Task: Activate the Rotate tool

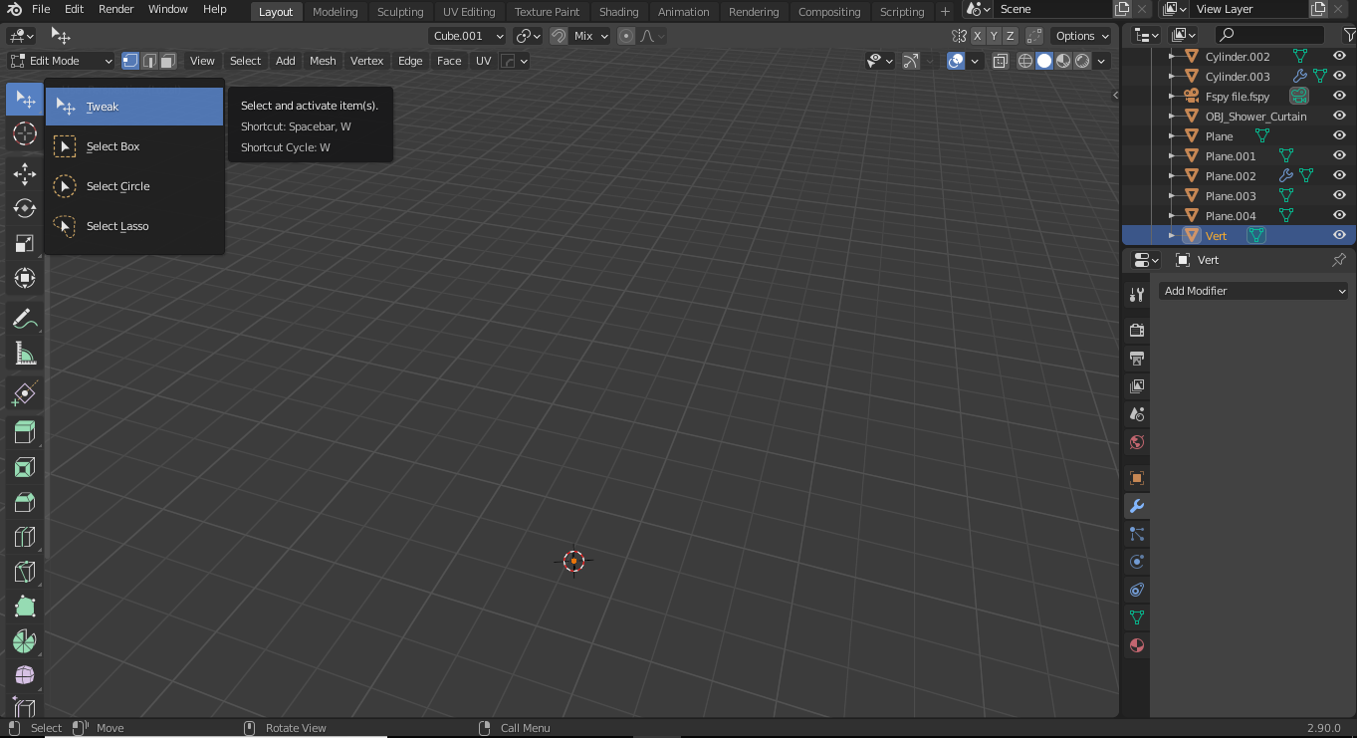Action: pos(25,208)
